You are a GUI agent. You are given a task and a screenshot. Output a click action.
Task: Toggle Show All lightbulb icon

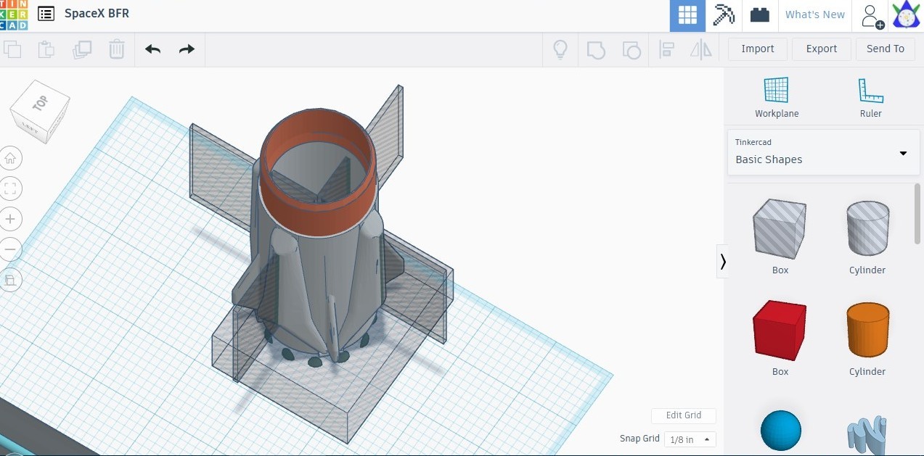[560, 49]
